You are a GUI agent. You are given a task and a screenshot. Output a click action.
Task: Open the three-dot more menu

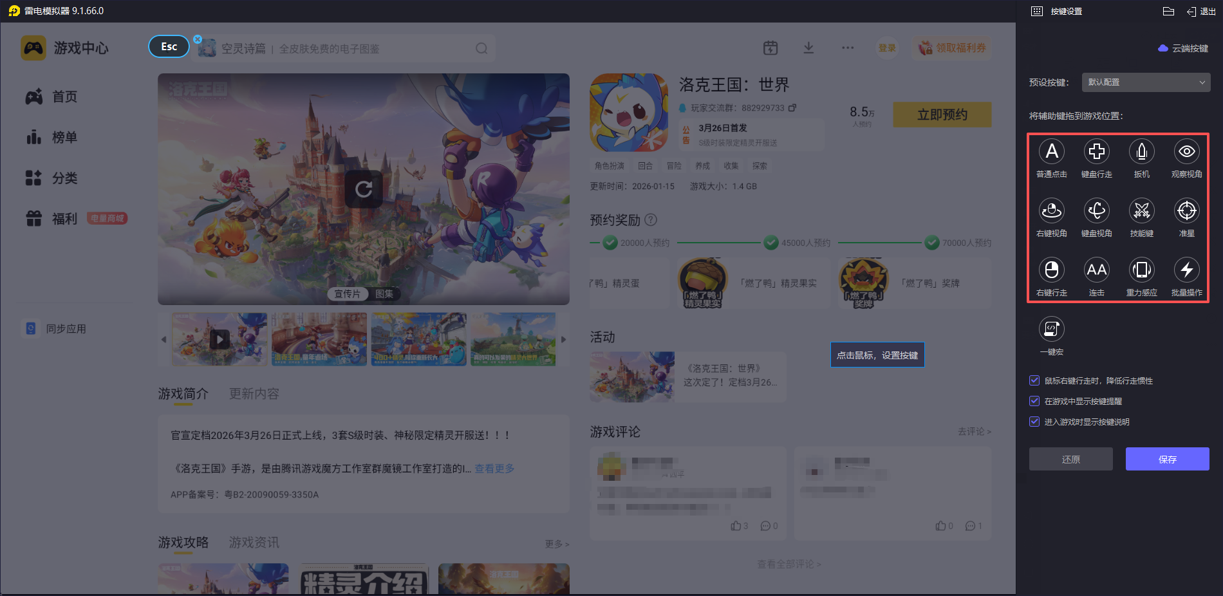coord(848,48)
